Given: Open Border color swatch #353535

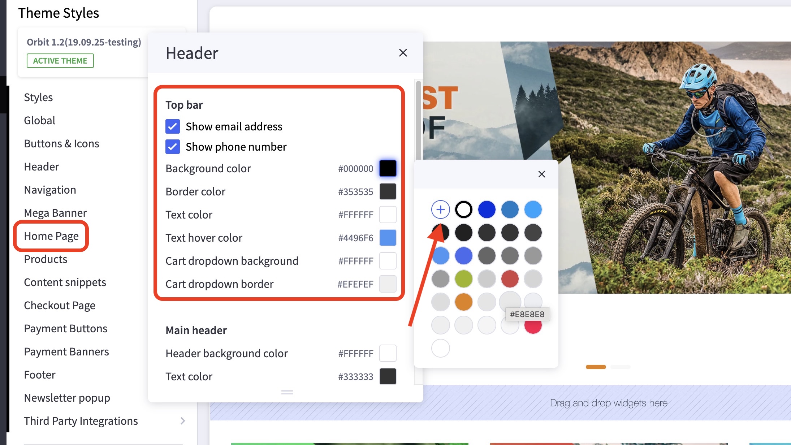Looking at the screenshot, I should [x=388, y=191].
